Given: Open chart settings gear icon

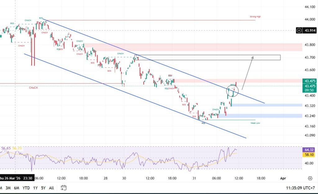Looking at the screenshot, I should (x=310, y=178).
